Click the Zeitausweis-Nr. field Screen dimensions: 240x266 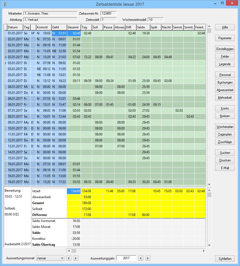[108, 14]
